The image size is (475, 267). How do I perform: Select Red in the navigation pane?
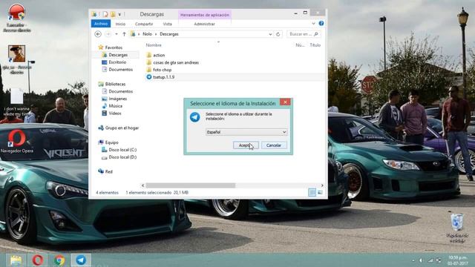point(109,171)
